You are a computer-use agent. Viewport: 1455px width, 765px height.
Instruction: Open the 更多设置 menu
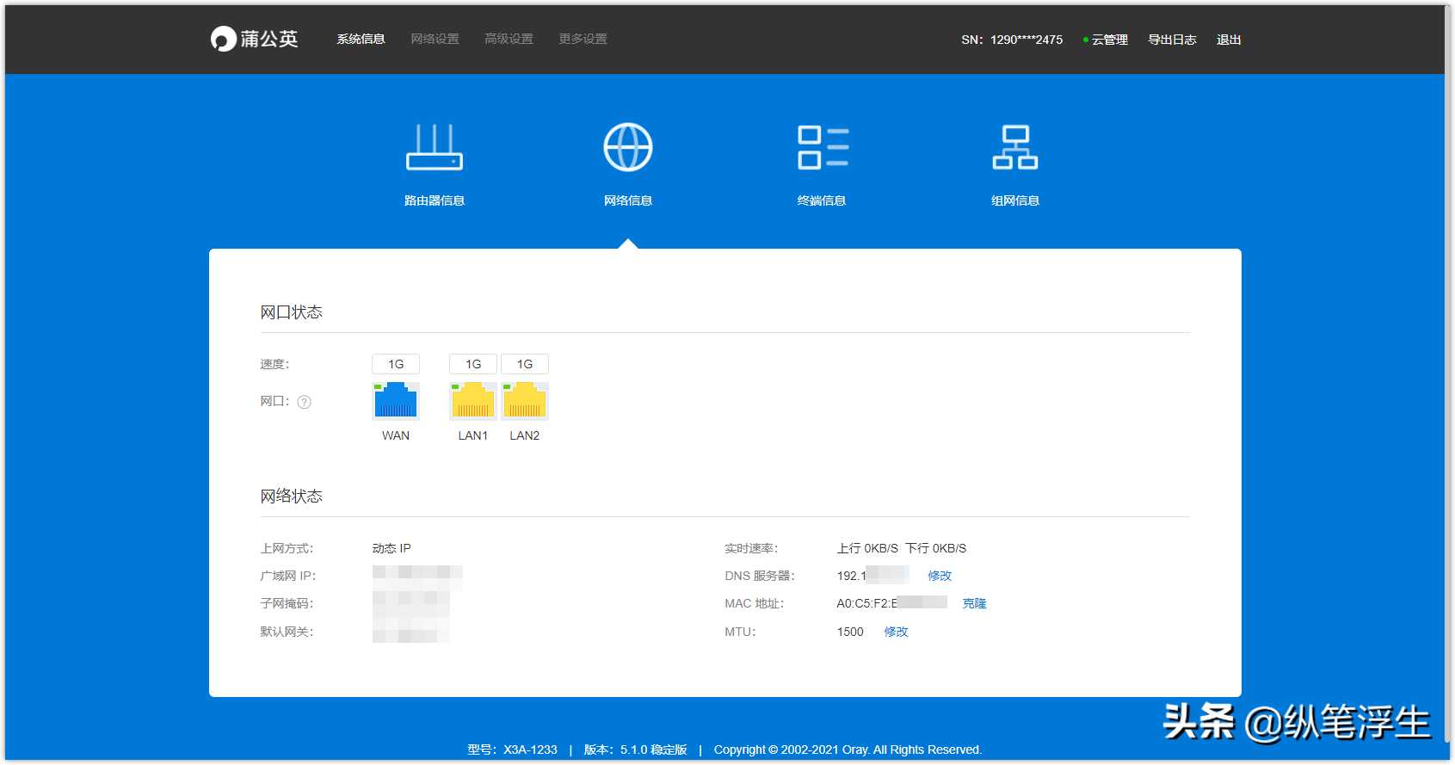(x=583, y=39)
